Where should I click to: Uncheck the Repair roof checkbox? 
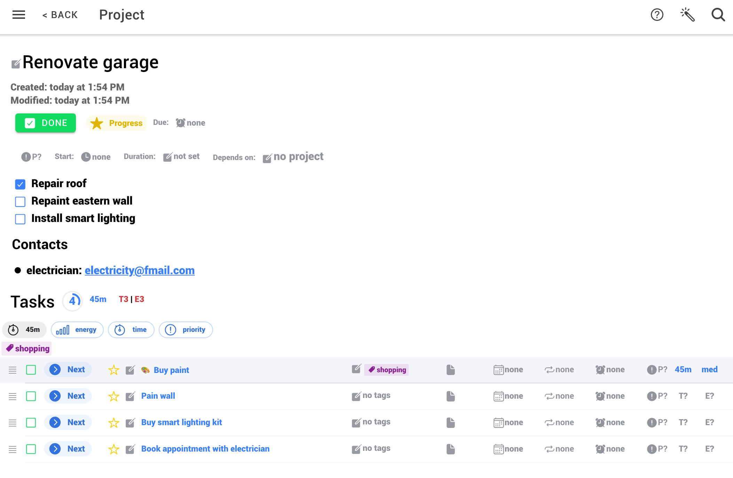[20, 184]
